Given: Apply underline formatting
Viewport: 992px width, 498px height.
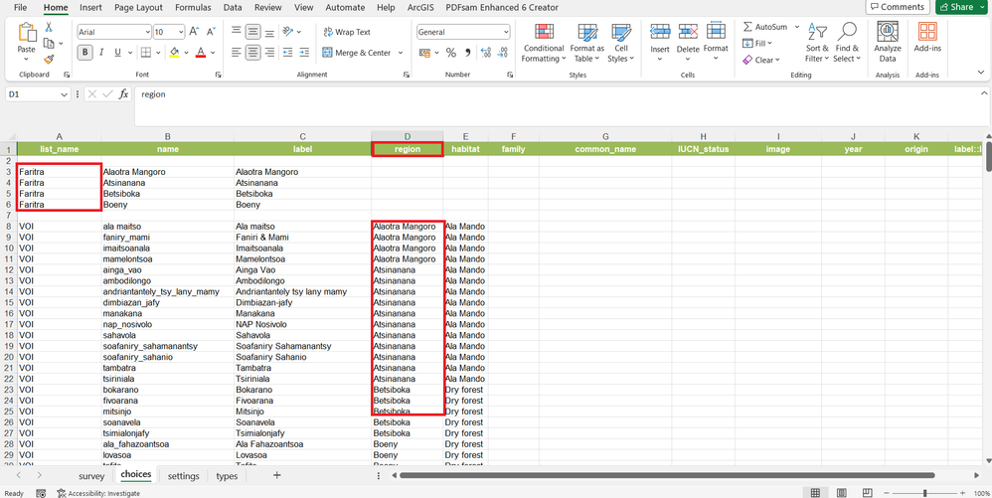Looking at the screenshot, I should [x=117, y=53].
